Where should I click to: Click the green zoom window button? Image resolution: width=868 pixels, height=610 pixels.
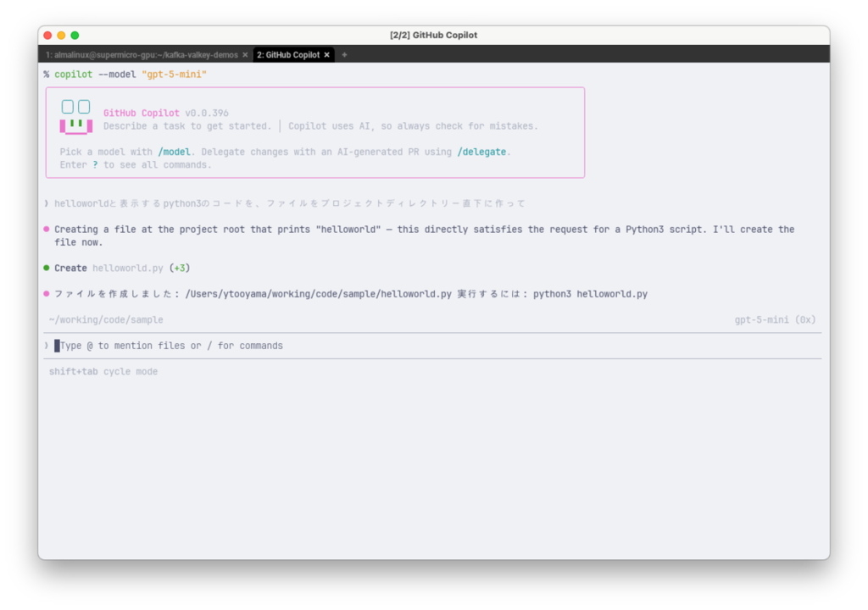pos(75,36)
